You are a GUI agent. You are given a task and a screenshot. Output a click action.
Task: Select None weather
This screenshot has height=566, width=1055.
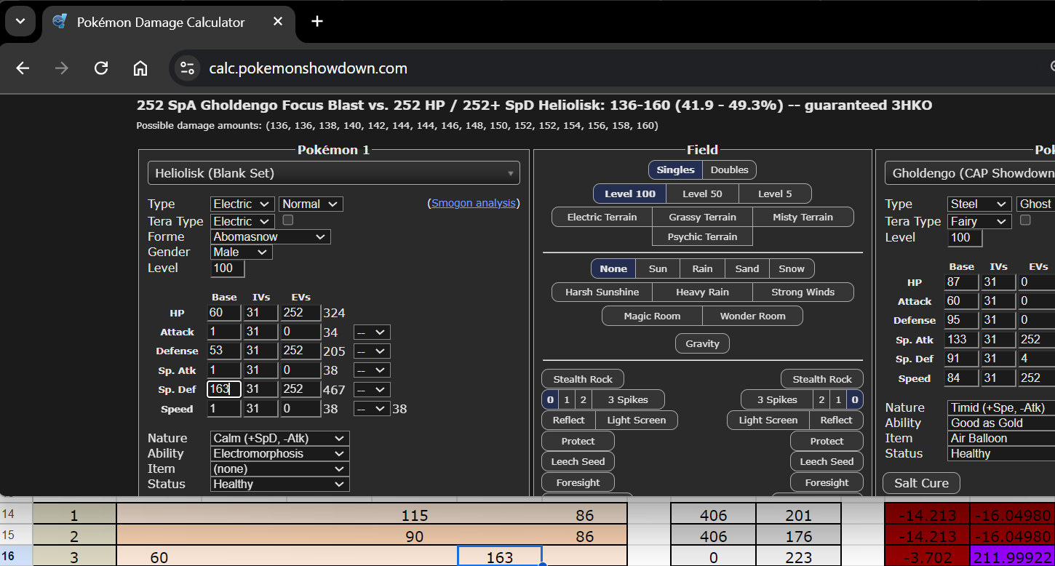(x=613, y=268)
